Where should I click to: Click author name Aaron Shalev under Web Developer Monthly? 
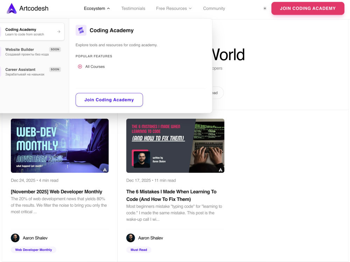pyautogui.click(x=35, y=238)
